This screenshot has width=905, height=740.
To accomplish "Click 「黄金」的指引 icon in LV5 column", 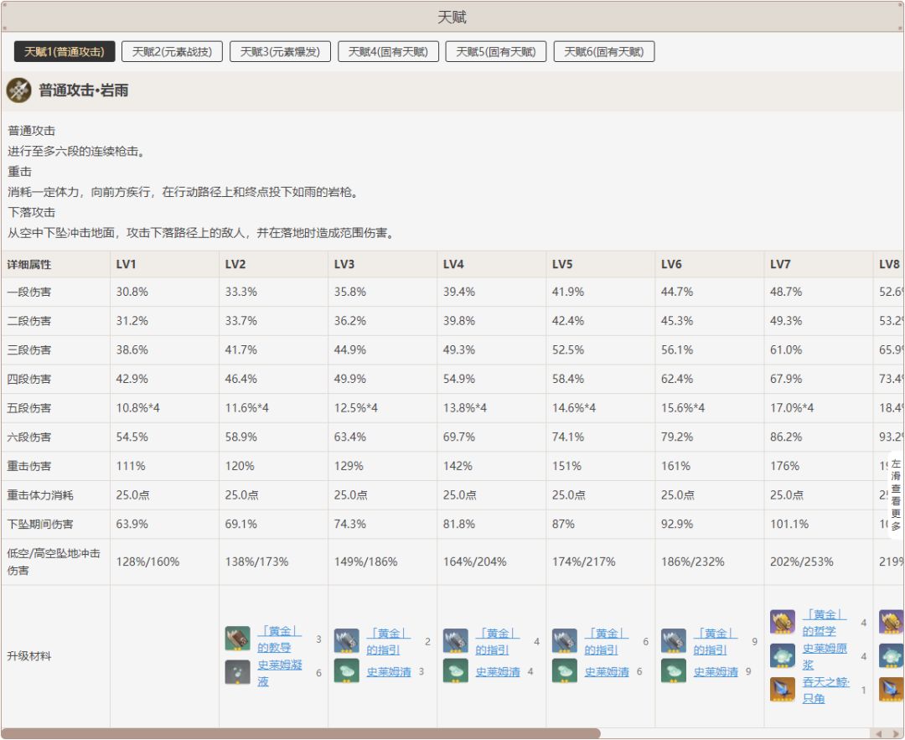I will [x=565, y=641].
